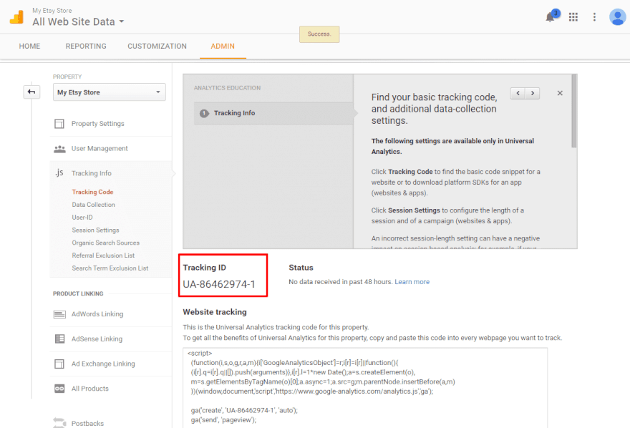This screenshot has height=428, width=630.
Task: Click the User Management people icon
Action: [x=59, y=149]
